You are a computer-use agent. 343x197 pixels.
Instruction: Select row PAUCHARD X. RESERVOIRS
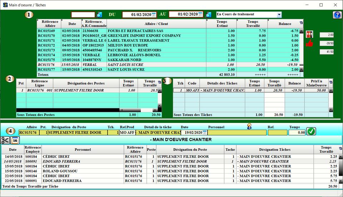tap(168, 50)
